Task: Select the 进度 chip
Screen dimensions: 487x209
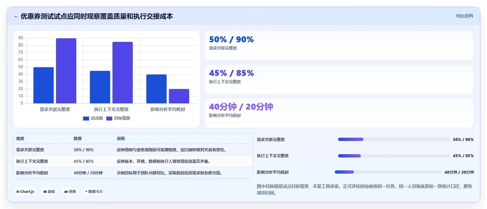Action: [x=70, y=192]
